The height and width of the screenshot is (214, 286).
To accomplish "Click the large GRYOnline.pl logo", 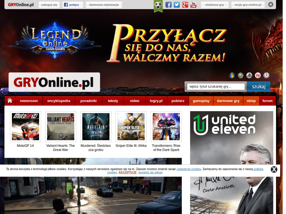I will coord(54,82).
